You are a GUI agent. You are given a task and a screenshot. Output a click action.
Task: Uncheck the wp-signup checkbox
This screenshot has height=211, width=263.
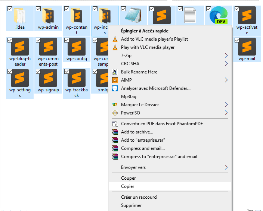(38, 72)
